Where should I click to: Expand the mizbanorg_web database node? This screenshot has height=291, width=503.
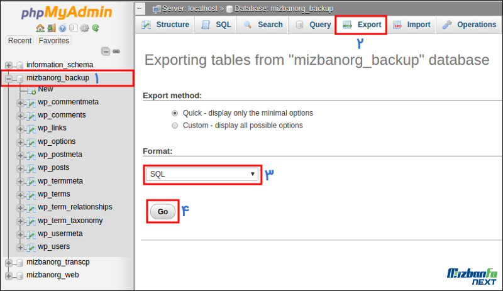(x=9, y=275)
